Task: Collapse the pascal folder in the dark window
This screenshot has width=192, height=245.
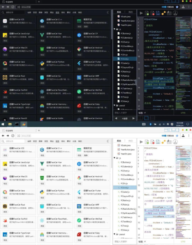Action: (114, 105)
